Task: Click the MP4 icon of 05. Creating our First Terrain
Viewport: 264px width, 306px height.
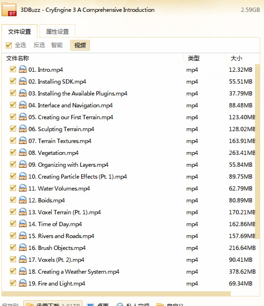Action: pos(23,117)
